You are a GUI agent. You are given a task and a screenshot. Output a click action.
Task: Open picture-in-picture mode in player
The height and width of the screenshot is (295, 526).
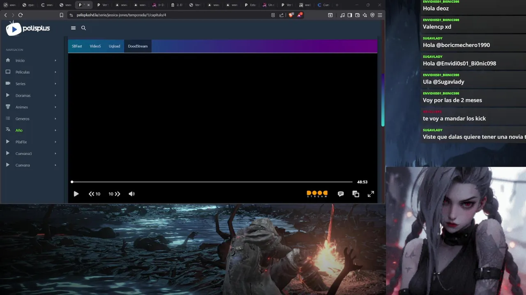(x=356, y=194)
